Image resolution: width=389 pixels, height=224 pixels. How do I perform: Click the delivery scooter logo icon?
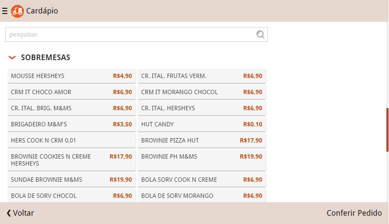[x=17, y=11]
